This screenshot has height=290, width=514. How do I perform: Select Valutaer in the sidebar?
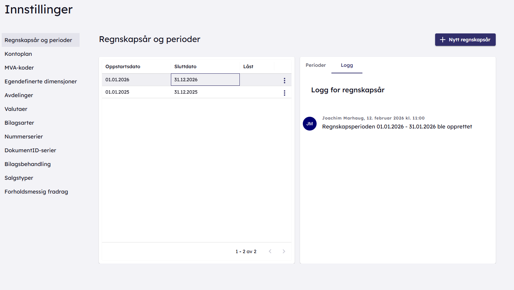16,109
